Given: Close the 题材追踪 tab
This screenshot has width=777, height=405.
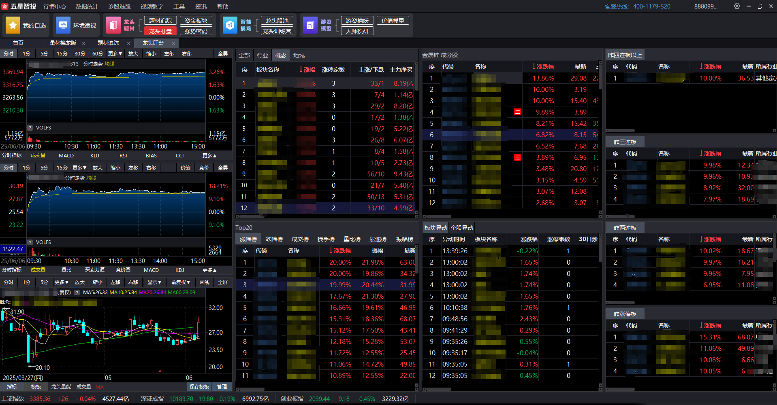Looking at the screenshot, I should click(x=129, y=43).
